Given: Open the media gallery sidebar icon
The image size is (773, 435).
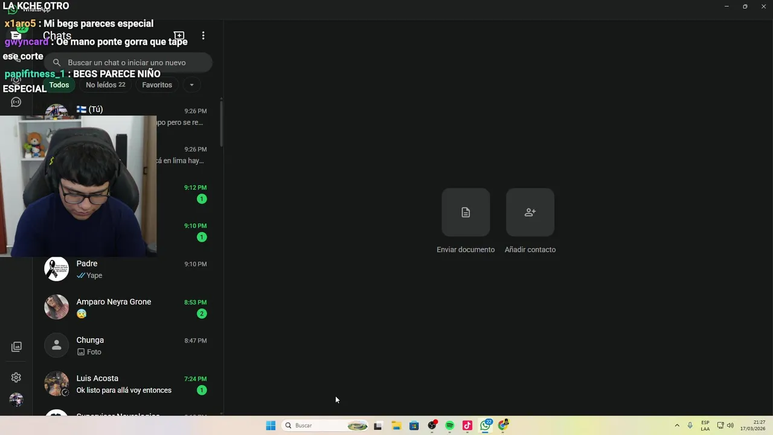Looking at the screenshot, I should tap(16, 347).
